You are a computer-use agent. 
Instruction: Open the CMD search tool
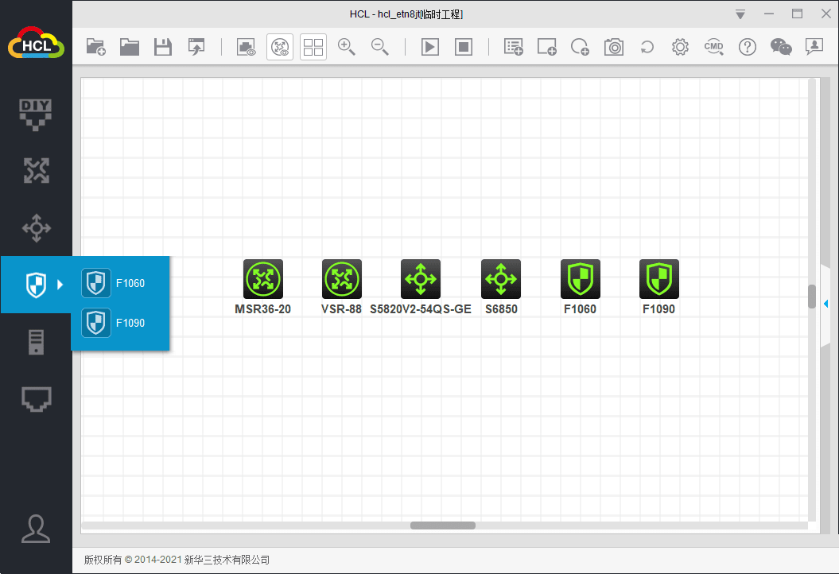(714, 47)
